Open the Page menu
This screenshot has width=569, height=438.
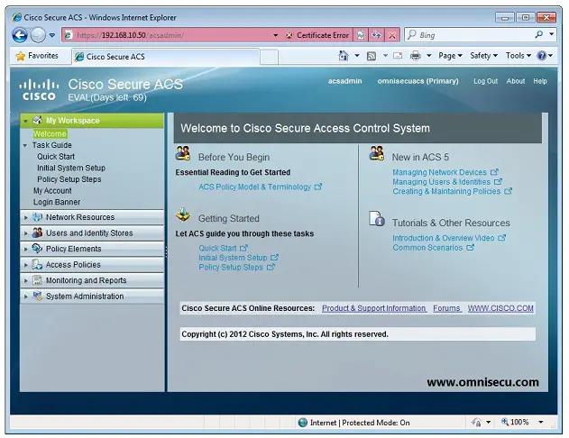450,56
